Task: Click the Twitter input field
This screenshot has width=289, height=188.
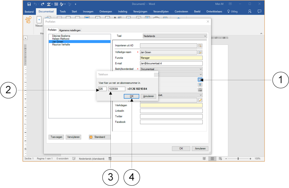Action: pos(171,116)
